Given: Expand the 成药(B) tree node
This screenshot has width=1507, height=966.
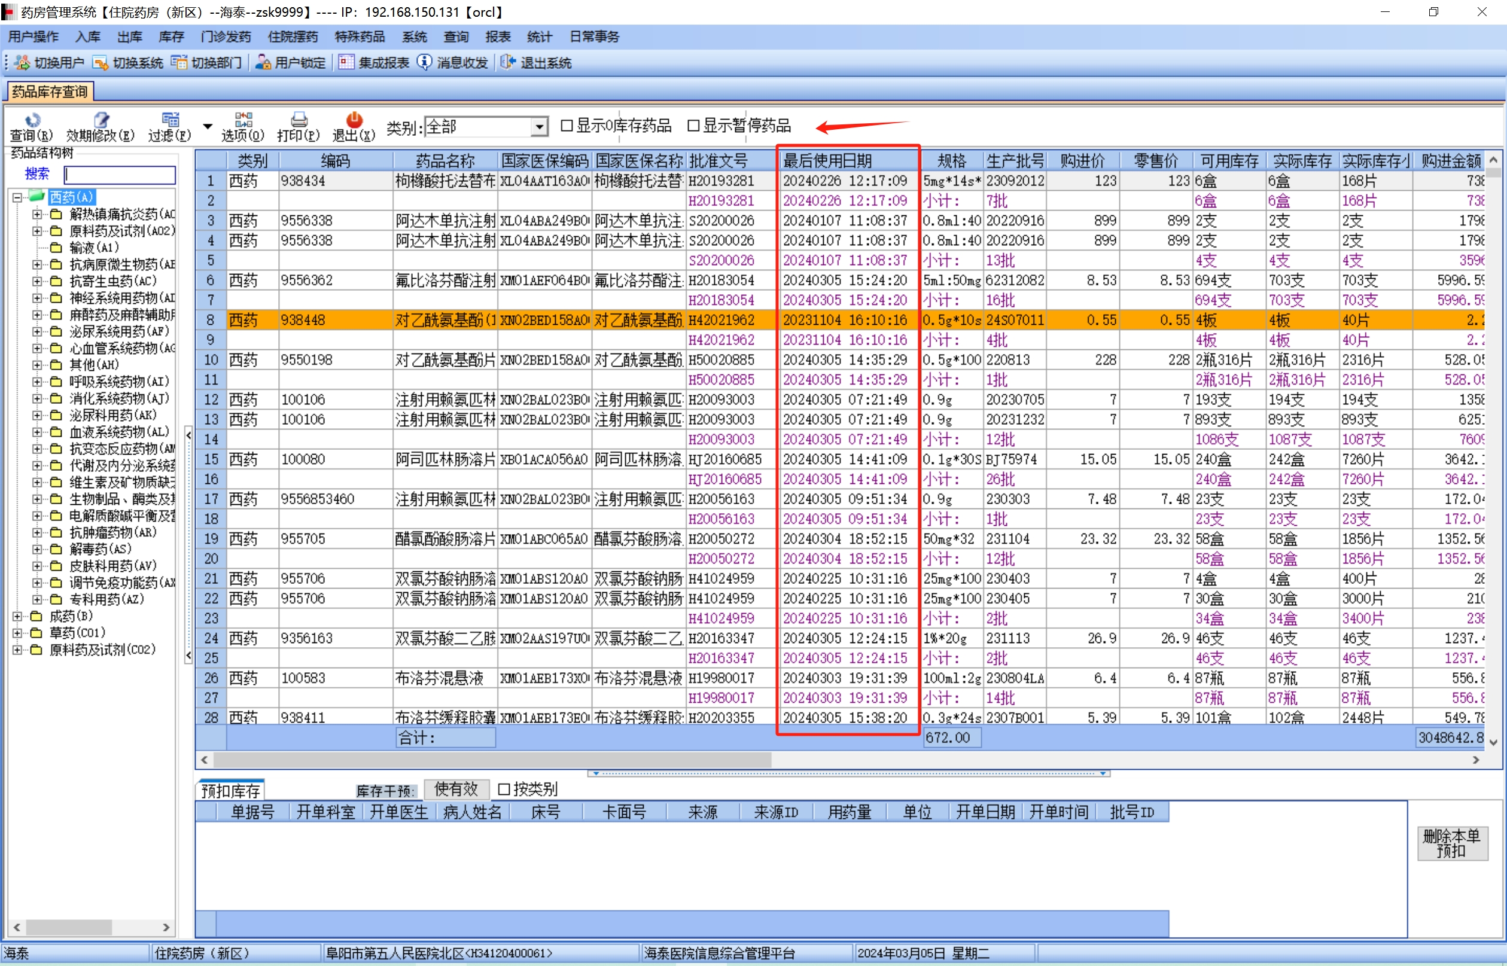Looking at the screenshot, I should 17,617.
